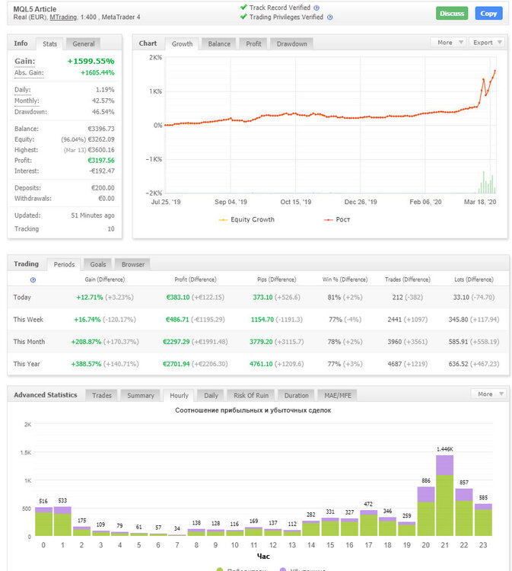The width and height of the screenshot is (512, 571).
Task: Select the Balance chart tab
Action: coord(219,43)
